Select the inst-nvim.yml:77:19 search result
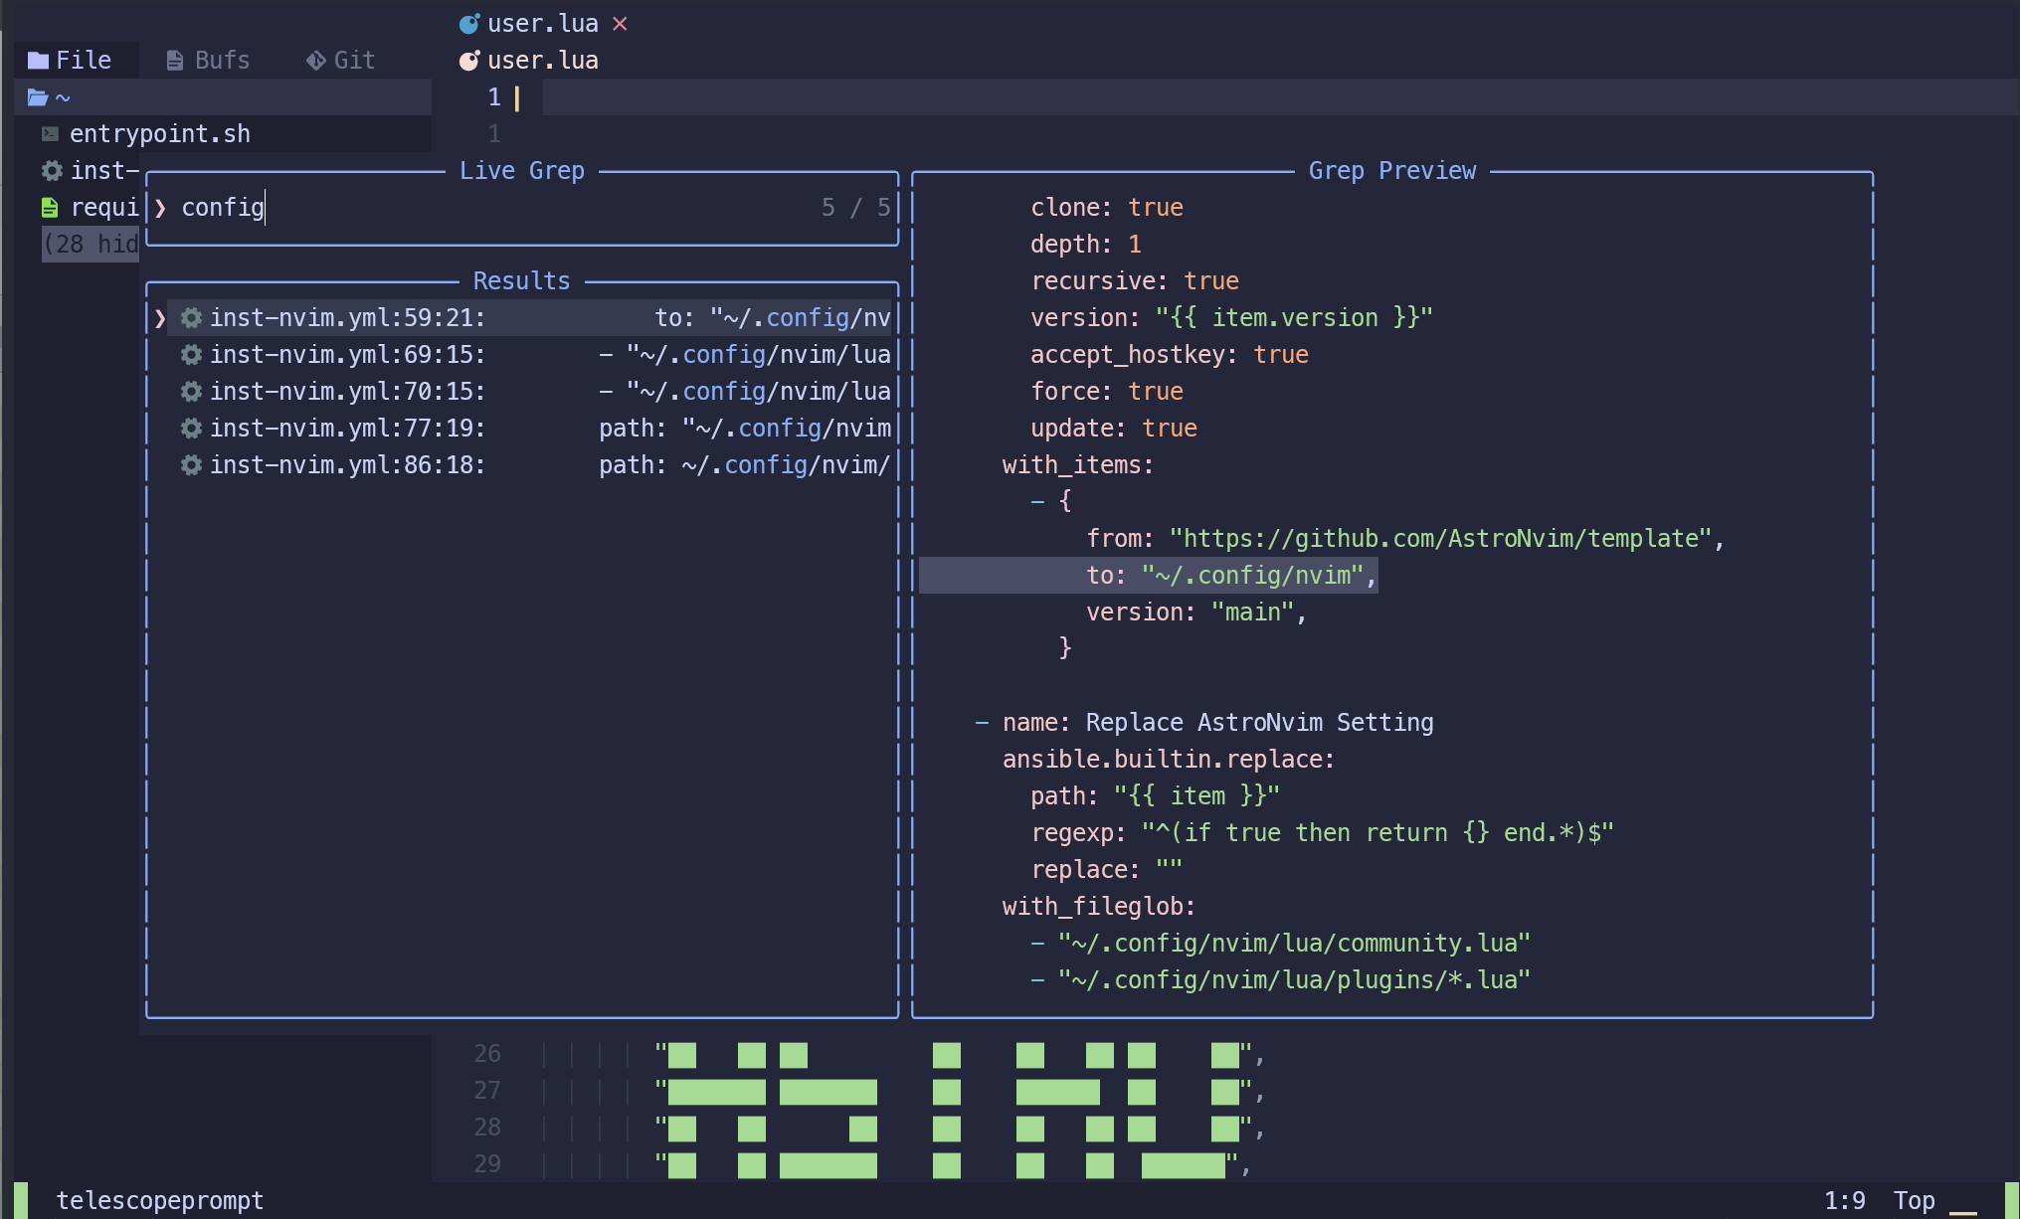 (348, 428)
